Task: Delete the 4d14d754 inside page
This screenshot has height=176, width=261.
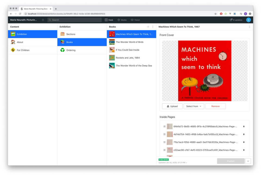Action: pos(244,134)
